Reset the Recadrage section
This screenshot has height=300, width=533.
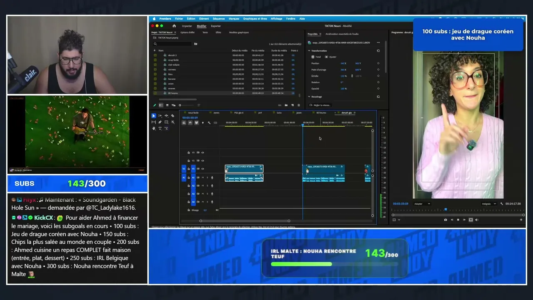click(378, 97)
